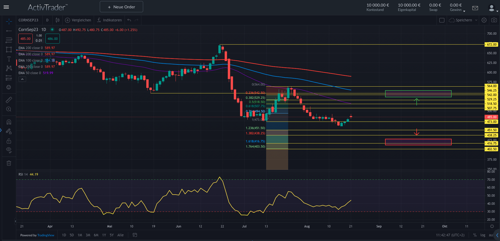Click the red 485.00 sell price button
This screenshot has width=500, height=241.
[x=25, y=39]
